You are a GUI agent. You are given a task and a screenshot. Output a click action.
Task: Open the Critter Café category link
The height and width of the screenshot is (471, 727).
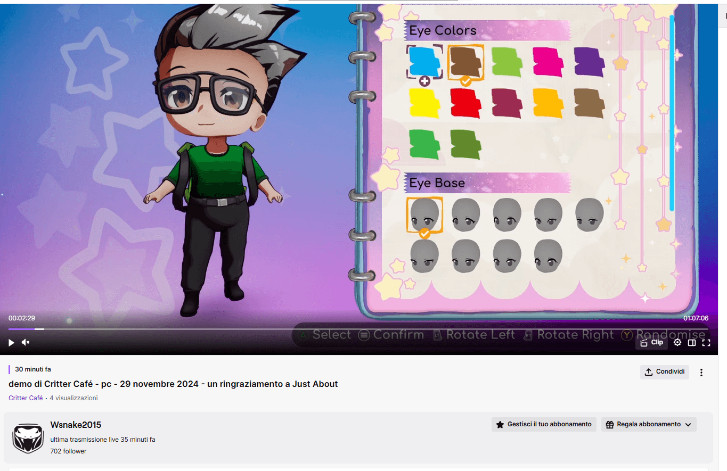point(26,398)
